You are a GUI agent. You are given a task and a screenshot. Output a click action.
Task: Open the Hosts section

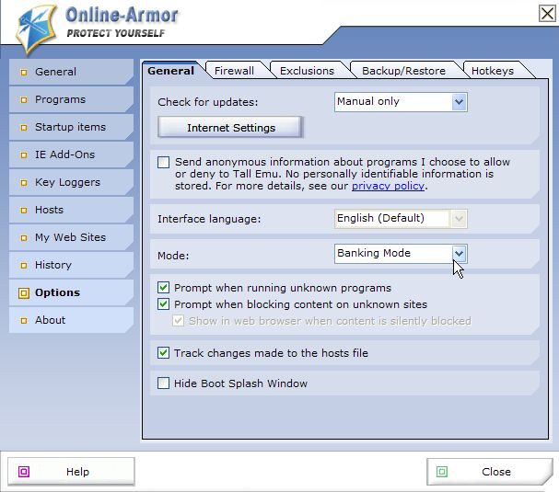pyautogui.click(x=71, y=210)
